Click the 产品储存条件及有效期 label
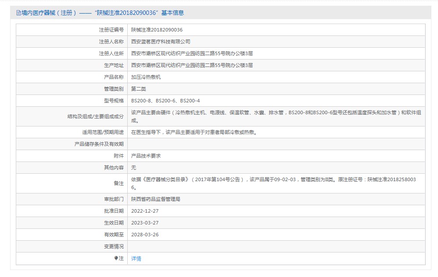 99,144
